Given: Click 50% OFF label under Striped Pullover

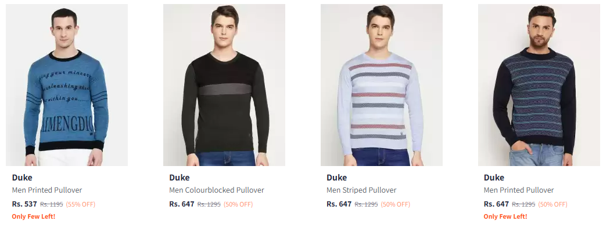Looking at the screenshot, I should coord(395,204).
